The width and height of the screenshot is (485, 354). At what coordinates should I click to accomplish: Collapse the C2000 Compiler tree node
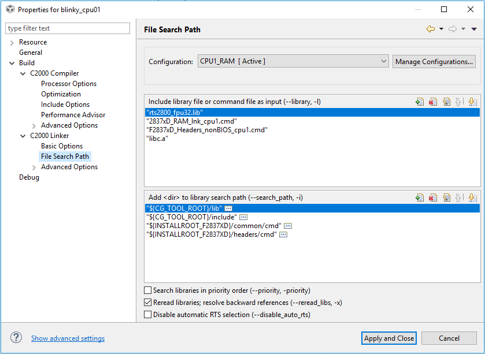[23, 73]
